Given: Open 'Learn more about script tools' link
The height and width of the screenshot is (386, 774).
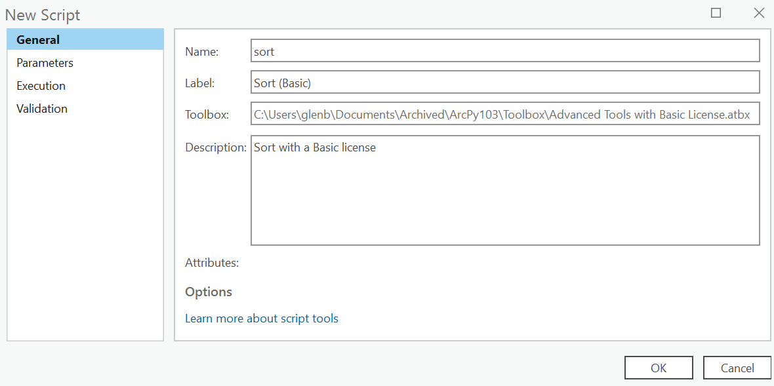Looking at the screenshot, I should pos(262,318).
